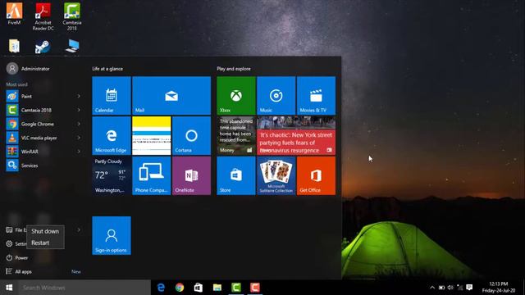The width and height of the screenshot is (525, 295).
Task: Open the New York street partying news tile
Action: coord(296,135)
